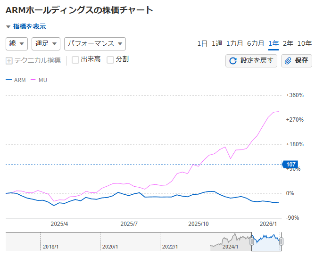Enable the 分割 checkbox
This screenshot has width=315, height=257.
click(110, 60)
